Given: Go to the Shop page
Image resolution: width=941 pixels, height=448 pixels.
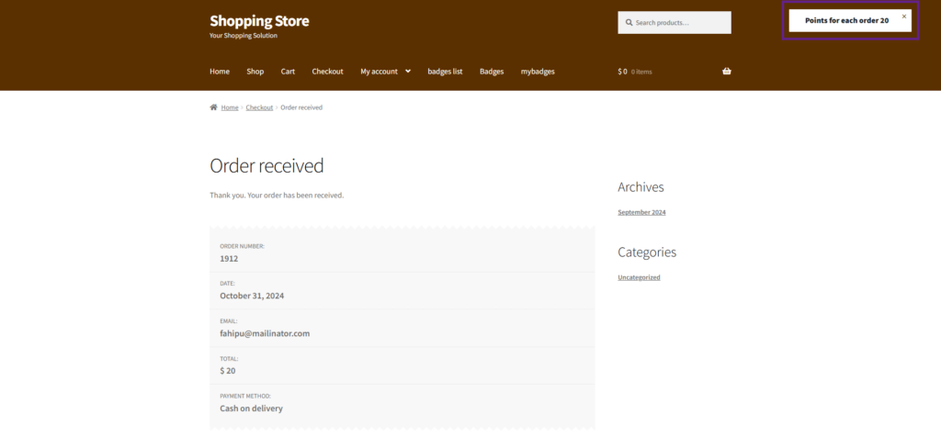Looking at the screenshot, I should coord(255,72).
